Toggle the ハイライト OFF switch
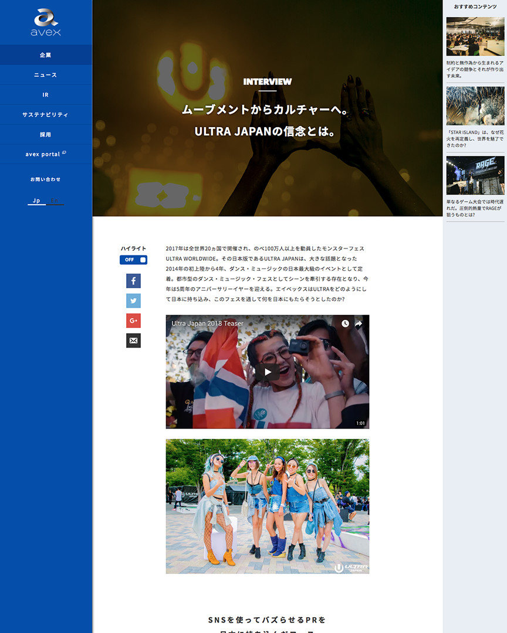 (x=133, y=260)
